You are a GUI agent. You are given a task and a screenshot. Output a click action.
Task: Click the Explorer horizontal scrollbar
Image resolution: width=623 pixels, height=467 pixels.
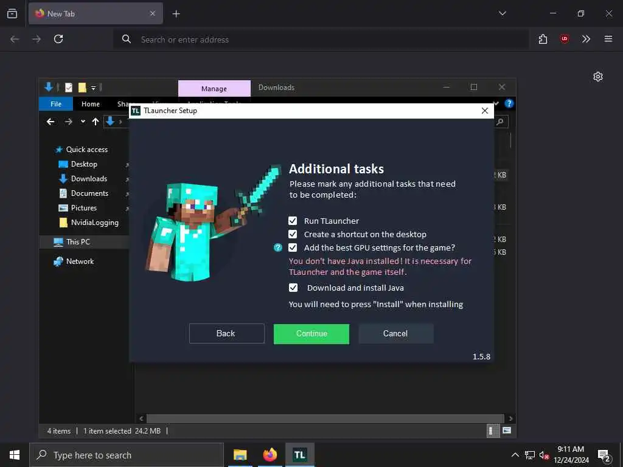(325, 418)
